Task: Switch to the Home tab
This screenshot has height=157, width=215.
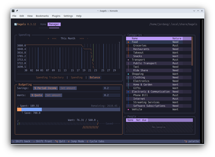Action: coord(43,24)
